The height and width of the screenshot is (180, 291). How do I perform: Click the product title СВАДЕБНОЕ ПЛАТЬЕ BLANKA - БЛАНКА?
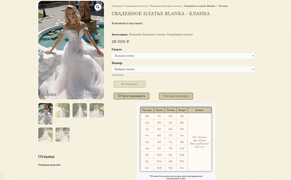(160, 14)
